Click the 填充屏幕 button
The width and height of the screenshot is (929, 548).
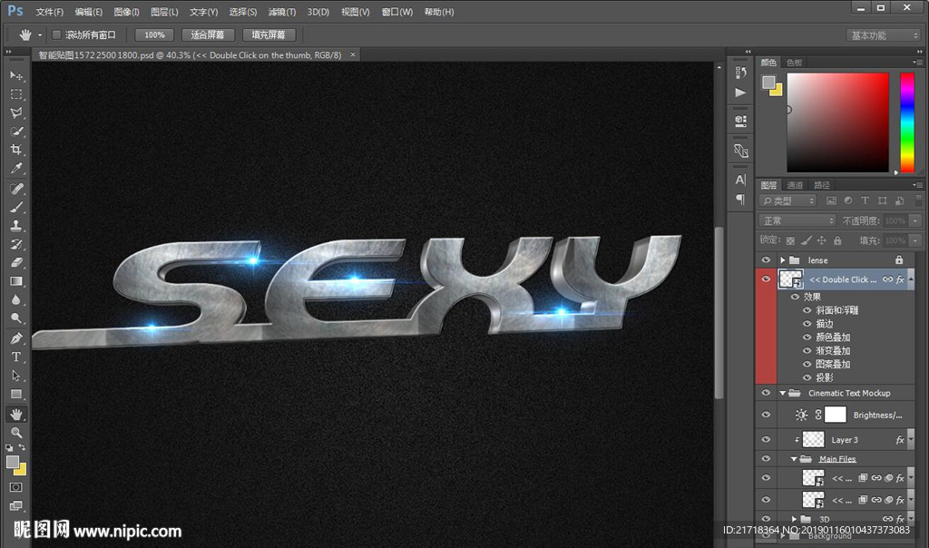click(x=269, y=35)
